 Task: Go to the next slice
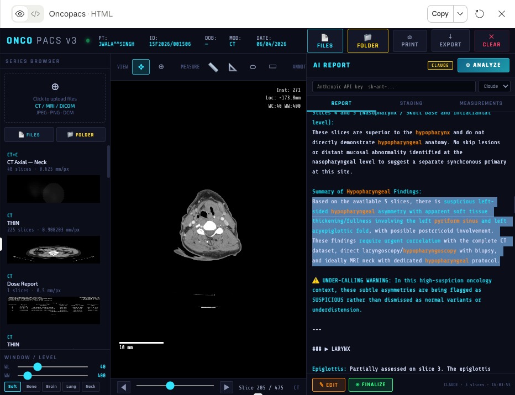pyautogui.click(x=227, y=387)
